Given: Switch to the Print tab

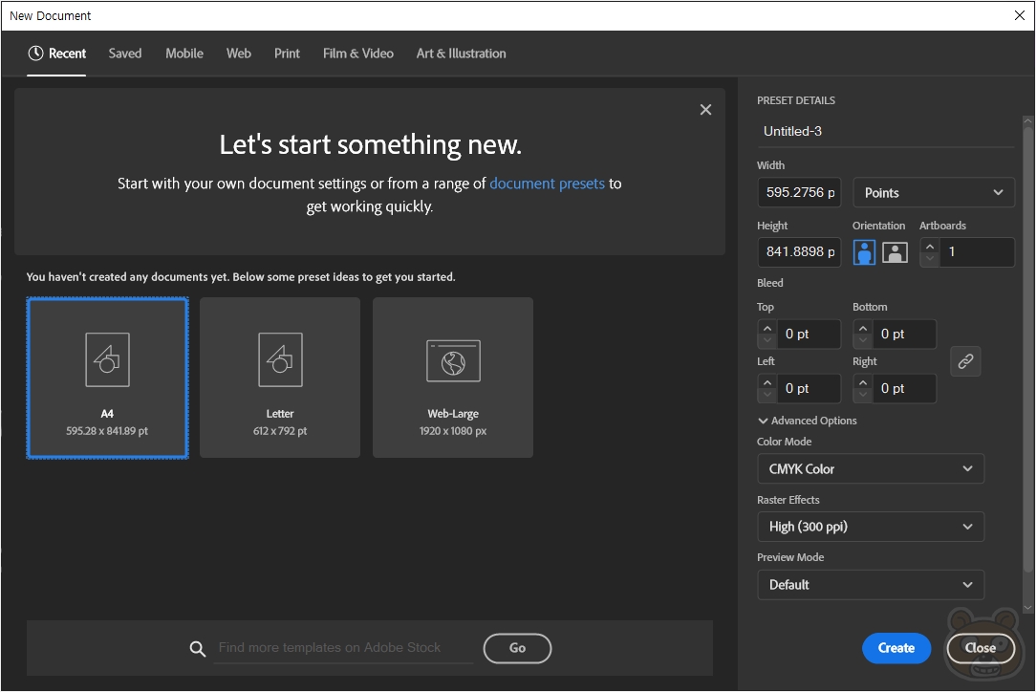Looking at the screenshot, I should tap(287, 54).
